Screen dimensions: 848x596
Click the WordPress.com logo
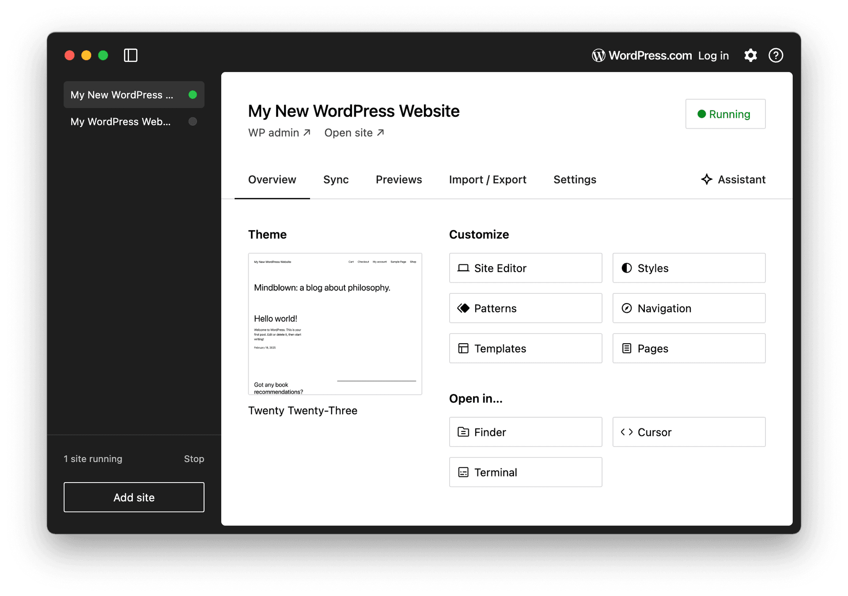(x=642, y=56)
